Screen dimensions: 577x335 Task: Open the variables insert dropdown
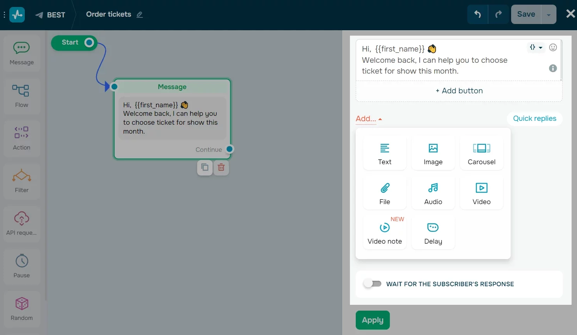[536, 47]
